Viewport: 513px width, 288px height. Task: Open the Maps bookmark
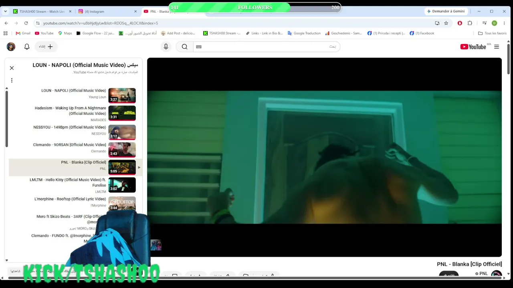pos(65,33)
